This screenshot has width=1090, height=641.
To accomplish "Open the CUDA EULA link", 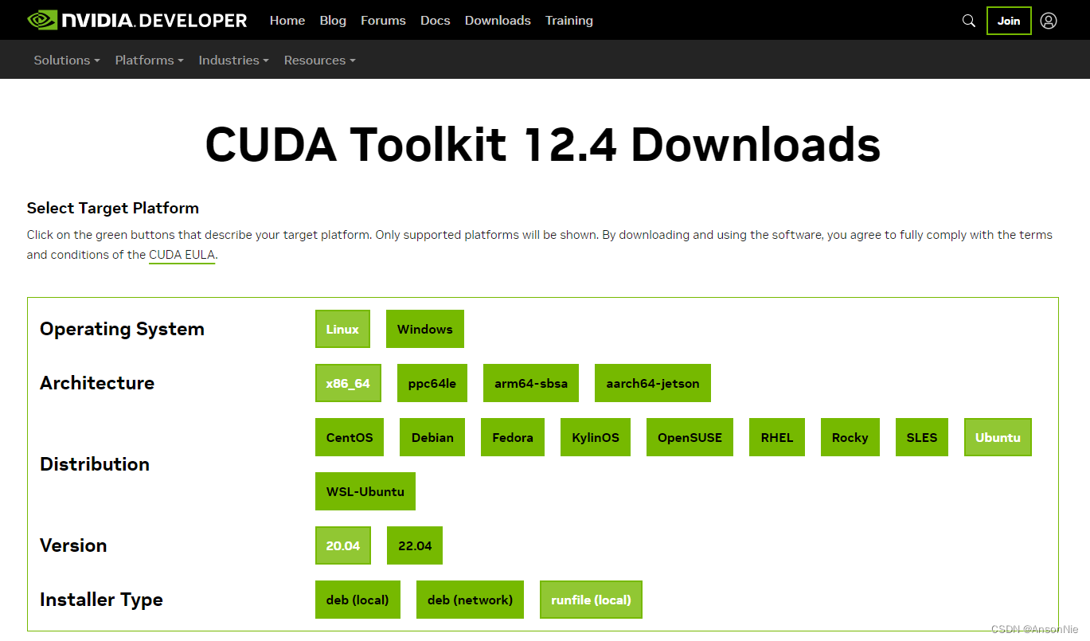I will tap(182, 255).
